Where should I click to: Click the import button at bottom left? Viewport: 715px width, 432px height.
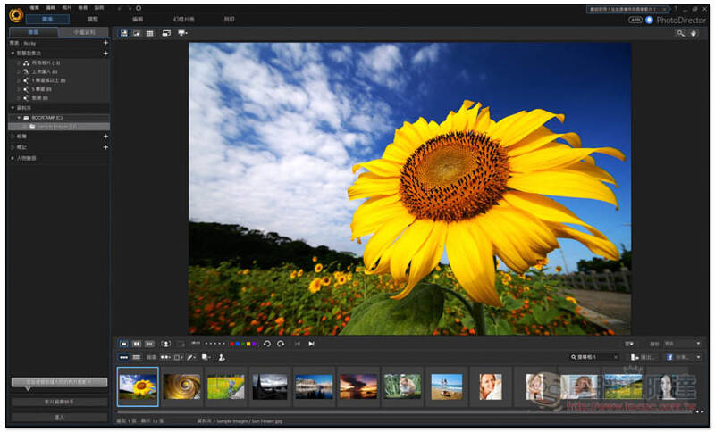(x=59, y=417)
